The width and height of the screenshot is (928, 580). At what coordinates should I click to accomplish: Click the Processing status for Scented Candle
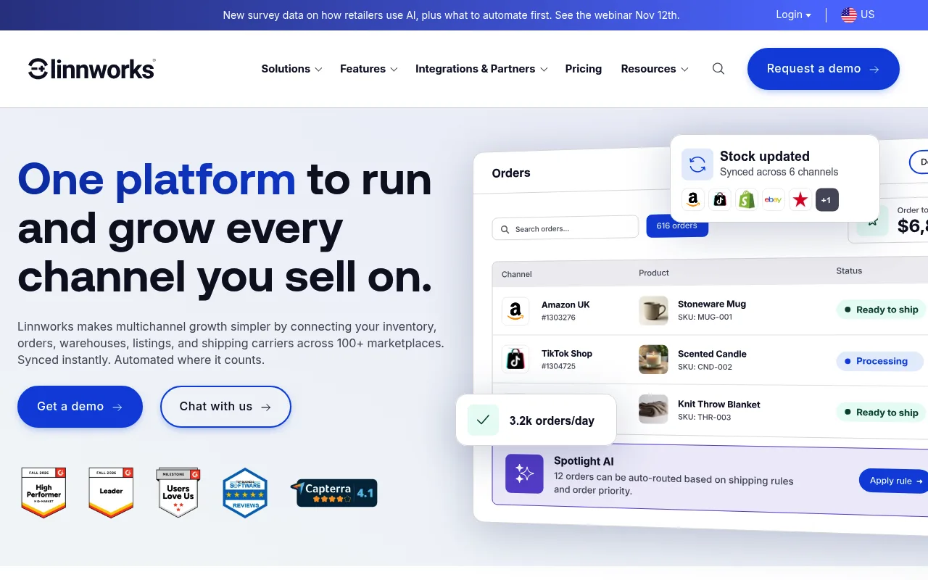point(879,361)
